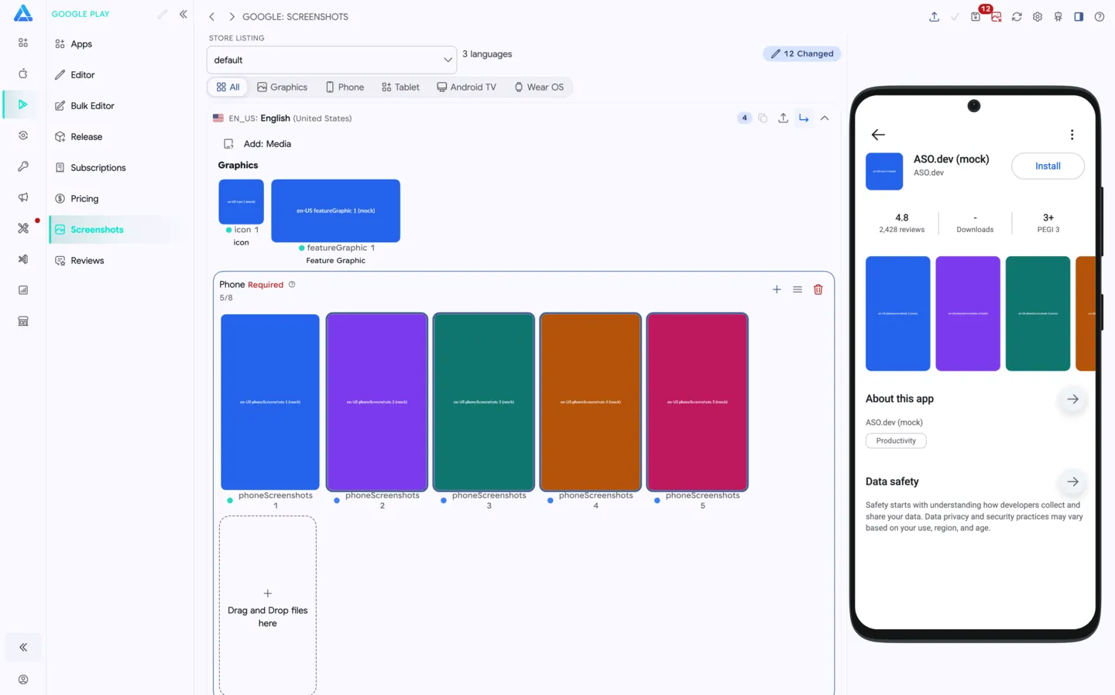Open the megaphone icon section in left rail

point(23,197)
